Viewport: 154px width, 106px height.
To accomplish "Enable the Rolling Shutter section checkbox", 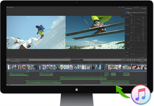I will pos(126,49).
